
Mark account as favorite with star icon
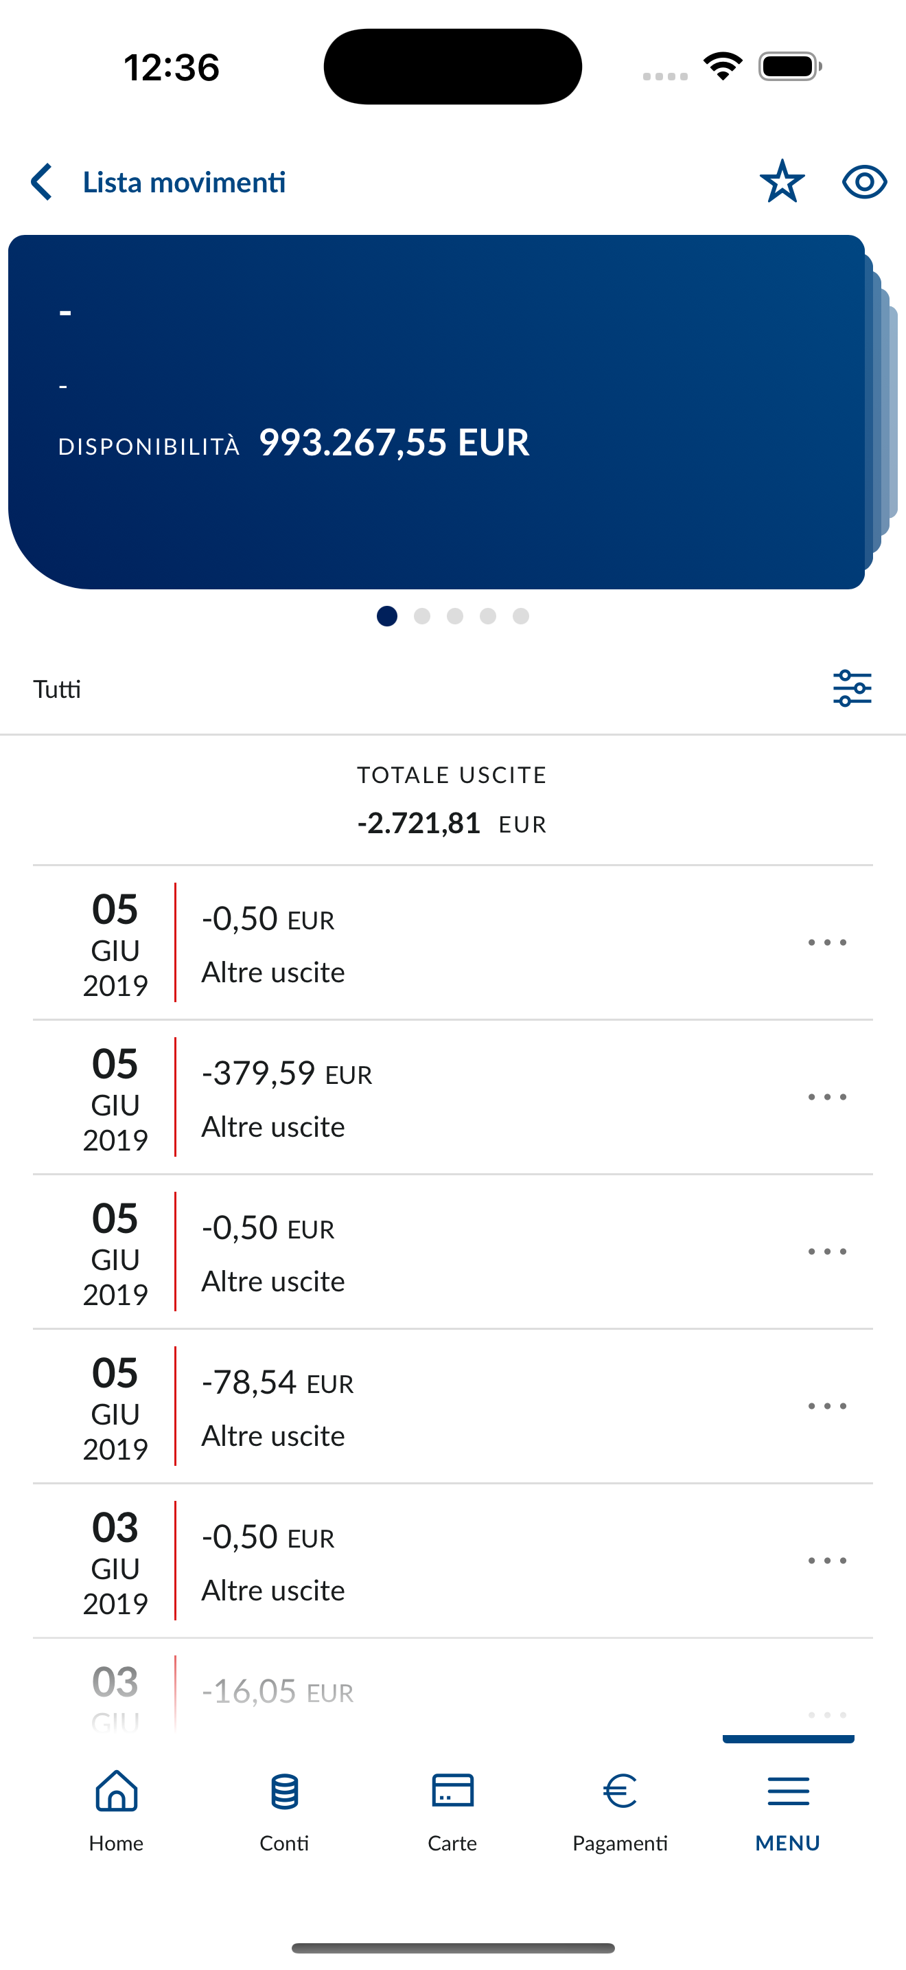782,181
